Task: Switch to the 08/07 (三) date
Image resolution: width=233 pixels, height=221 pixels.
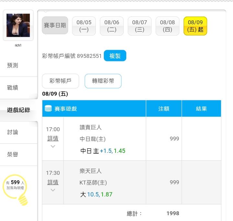Action: 139,26
